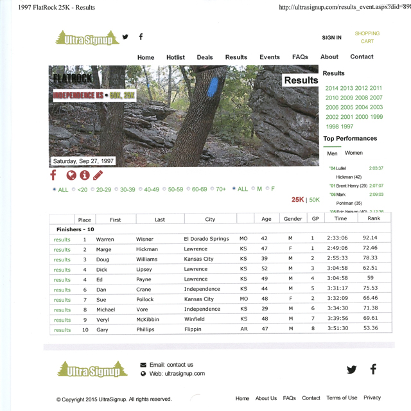Open the Hotlist menu item
Screen dimensions: 411x411
click(x=175, y=57)
